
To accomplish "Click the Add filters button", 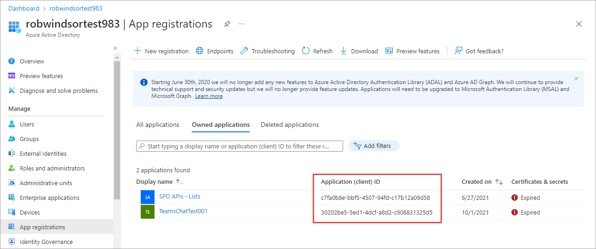I will [374, 146].
